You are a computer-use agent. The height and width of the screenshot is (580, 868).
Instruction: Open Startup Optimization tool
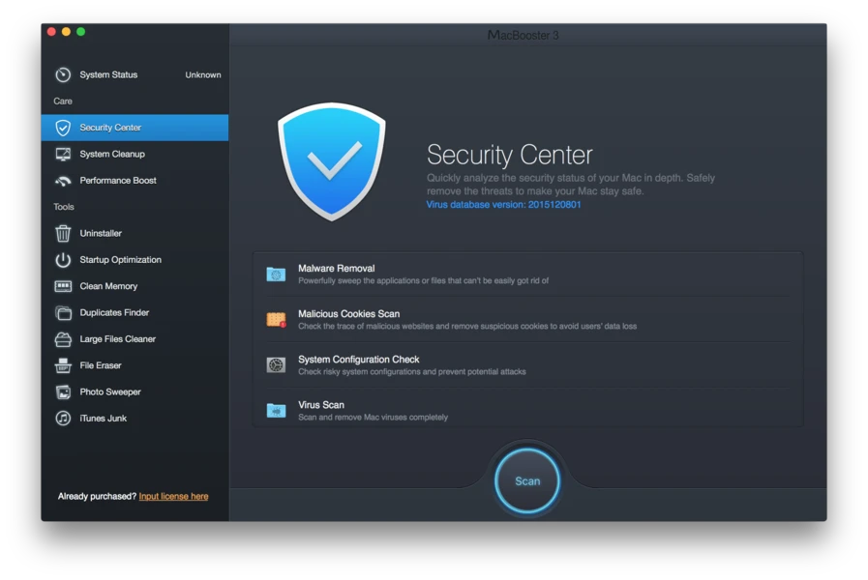[135, 260]
